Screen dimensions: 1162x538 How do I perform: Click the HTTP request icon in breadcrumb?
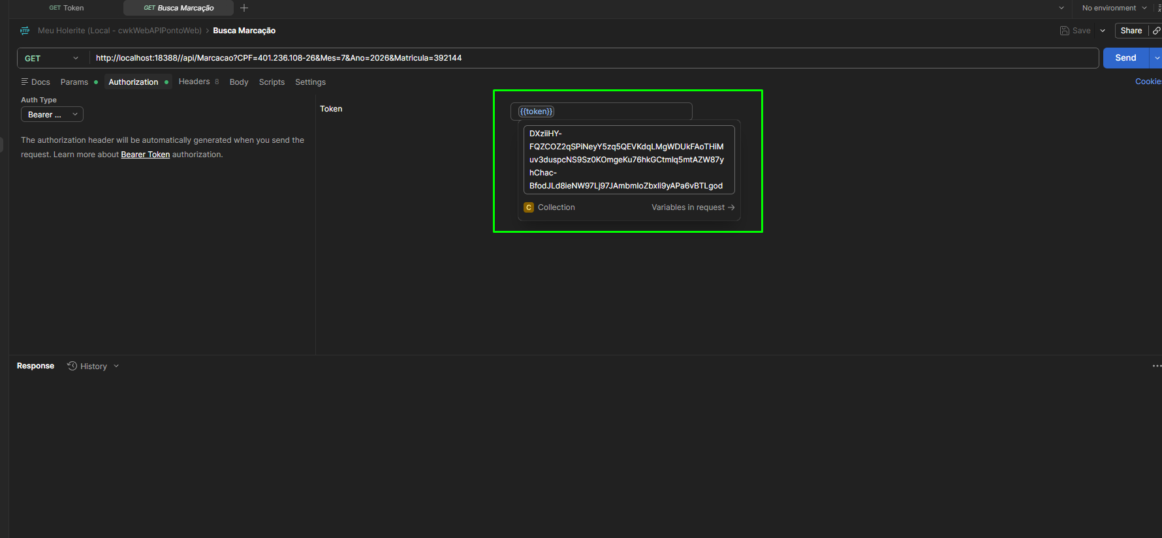[x=25, y=31]
